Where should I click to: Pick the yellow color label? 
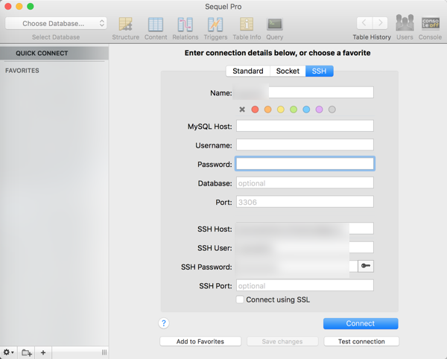(x=281, y=109)
